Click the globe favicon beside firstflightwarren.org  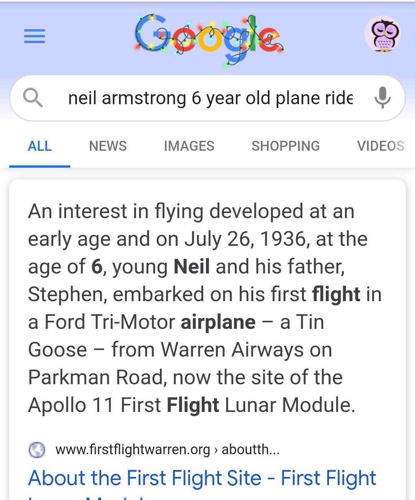pyautogui.click(x=37, y=449)
